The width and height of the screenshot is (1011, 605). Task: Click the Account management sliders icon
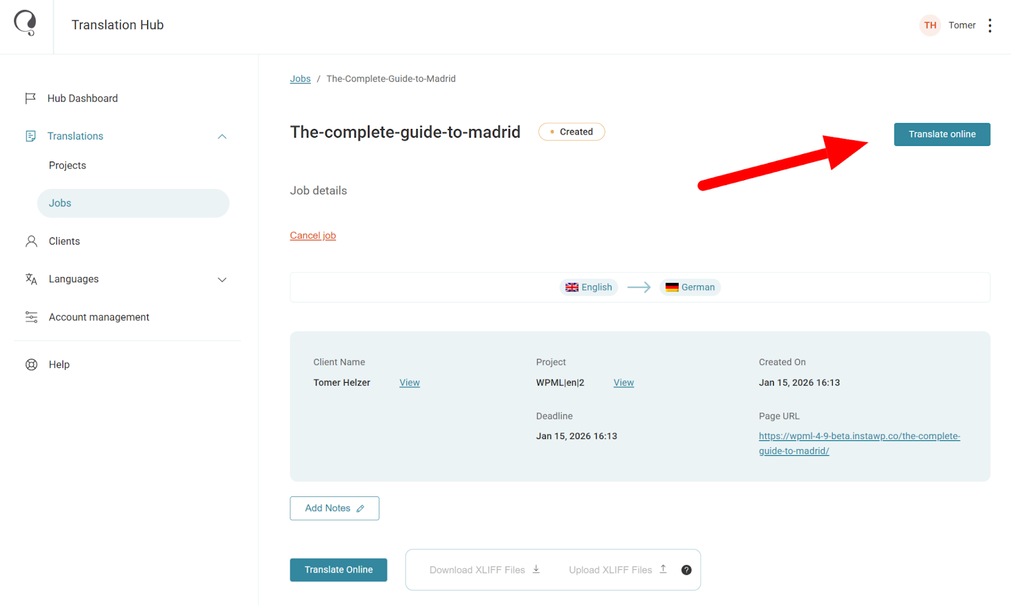click(x=31, y=317)
